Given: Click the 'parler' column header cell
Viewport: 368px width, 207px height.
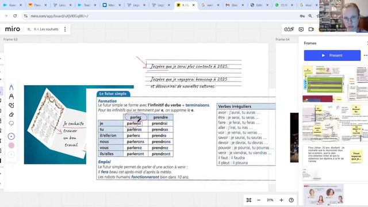Looking at the screenshot, I should 136,117.
